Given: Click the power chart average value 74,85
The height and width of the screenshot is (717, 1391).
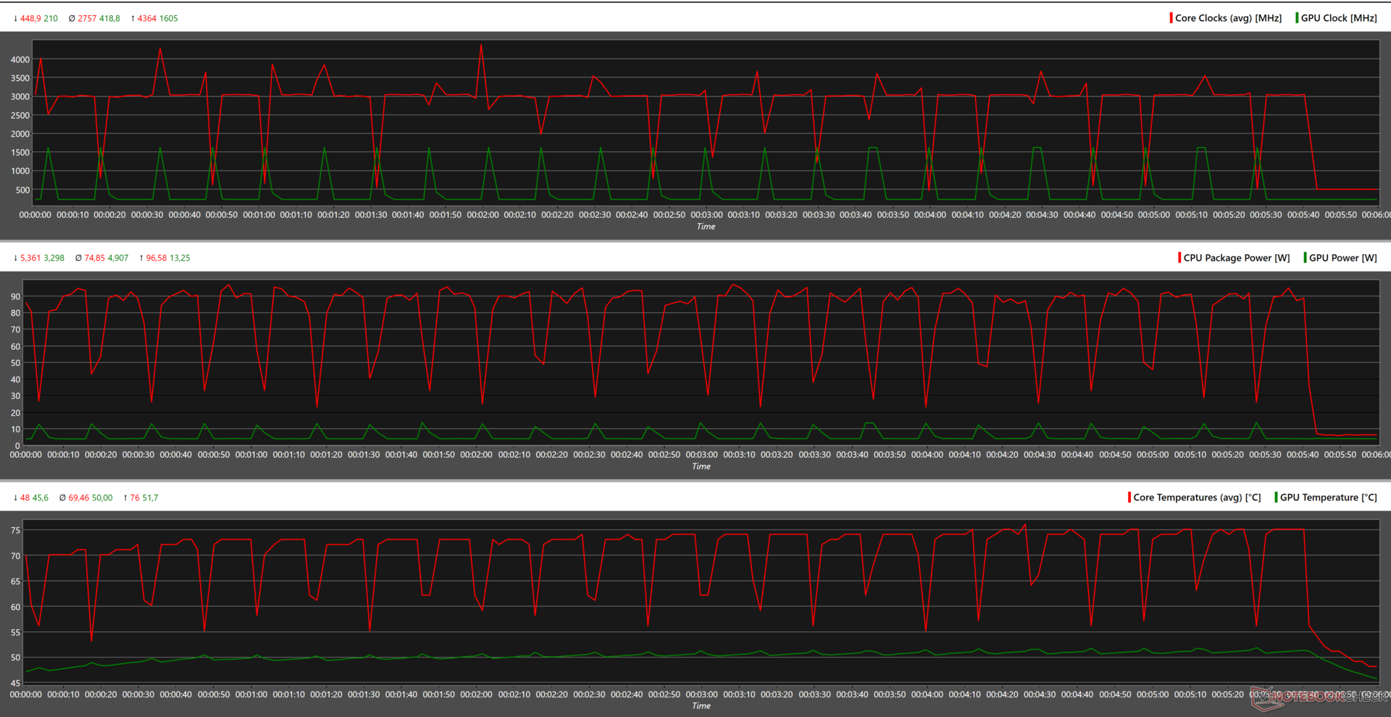Looking at the screenshot, I should click(94, 259).
